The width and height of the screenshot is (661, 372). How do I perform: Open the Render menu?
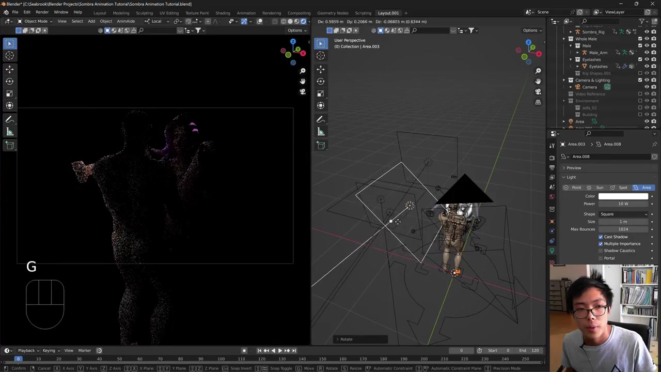coord(42,12)
